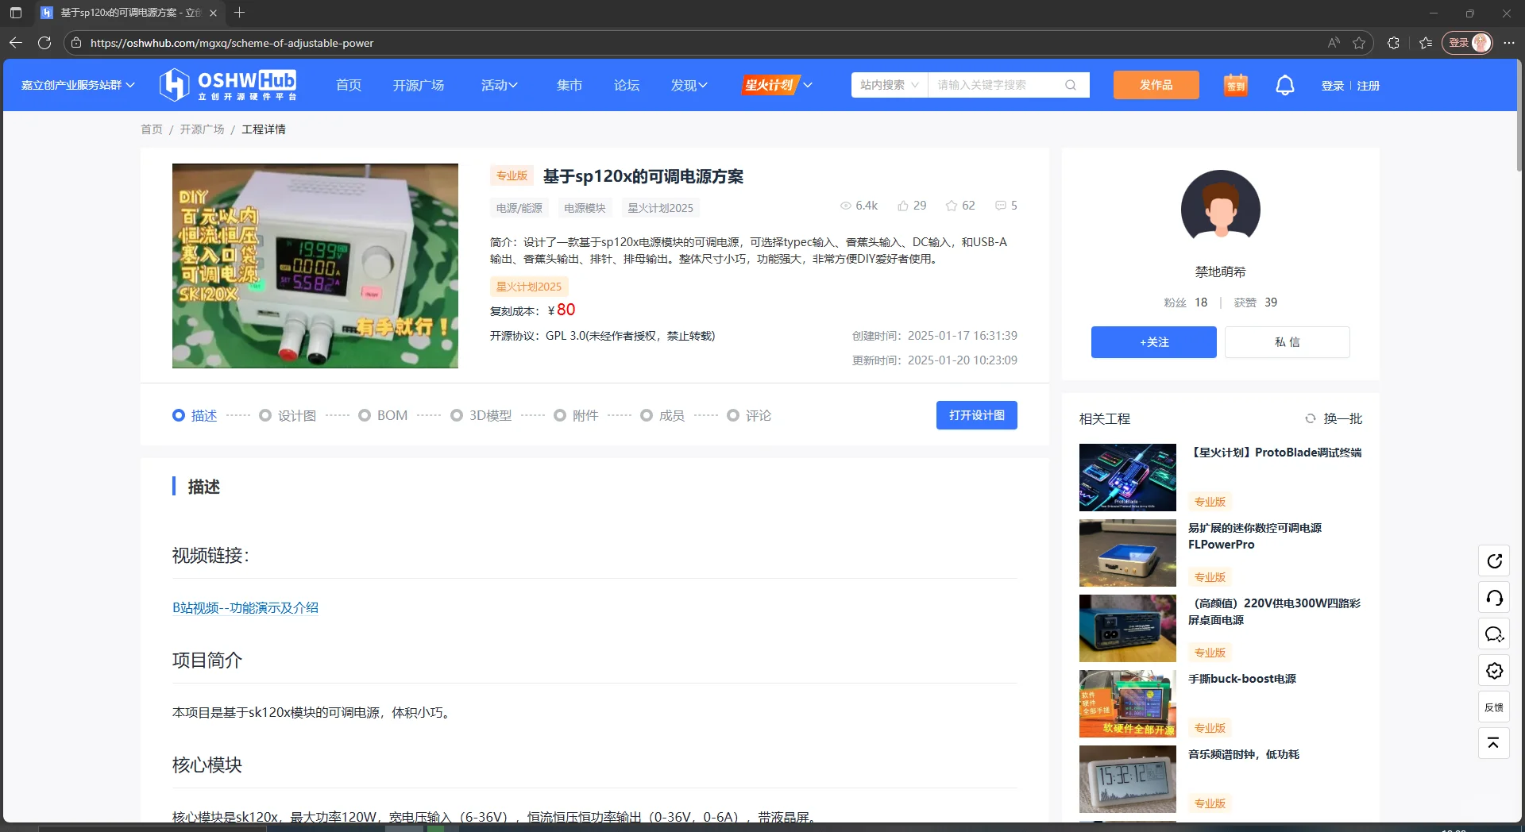
Task: Click the keyword search input field
Action: [996, 85]
